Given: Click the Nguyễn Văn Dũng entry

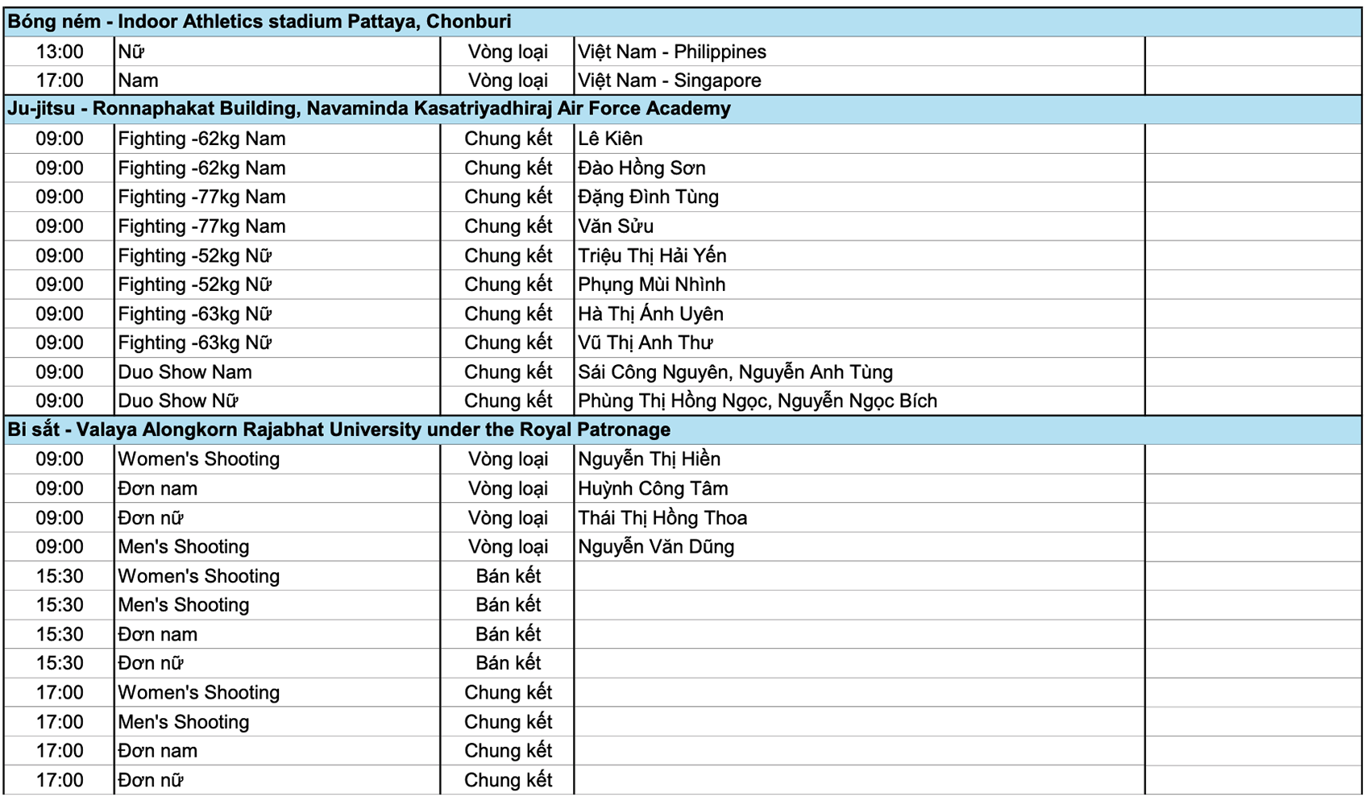Looking at the screenshot, I should point(655,546).
